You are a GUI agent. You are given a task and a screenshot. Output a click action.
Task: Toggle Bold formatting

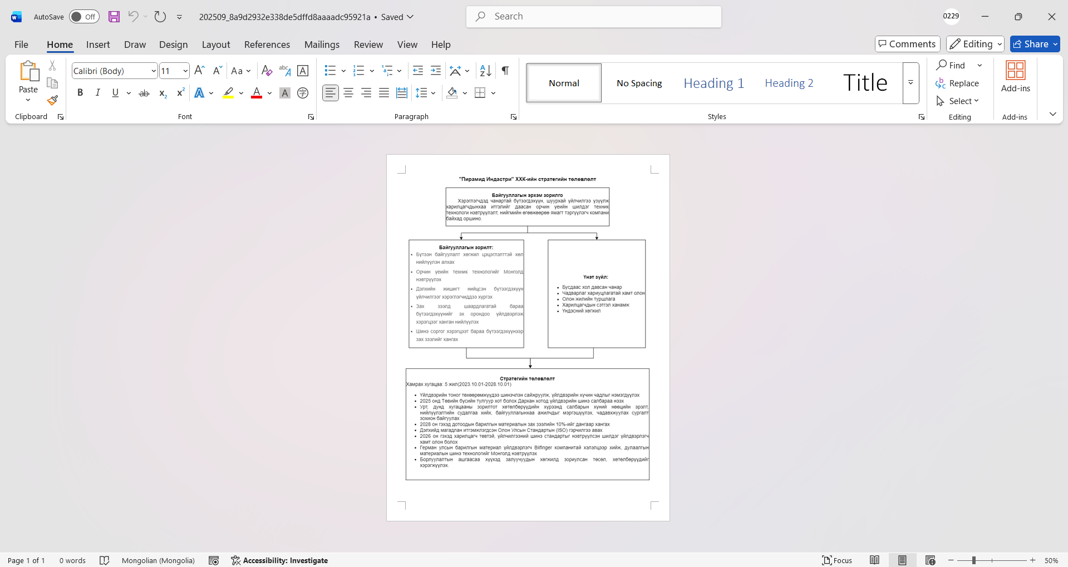[x=80, y=93]
